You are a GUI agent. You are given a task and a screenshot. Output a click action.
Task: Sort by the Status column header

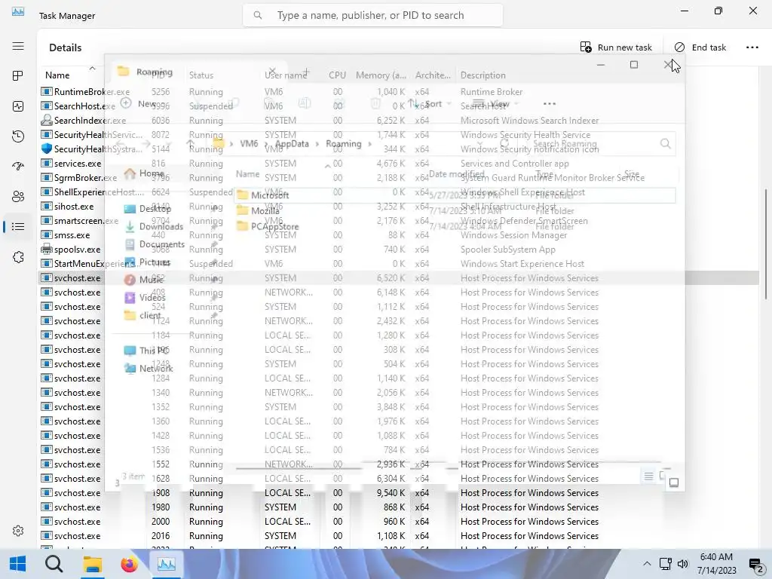pyautogui.click(x=201, y=75)
